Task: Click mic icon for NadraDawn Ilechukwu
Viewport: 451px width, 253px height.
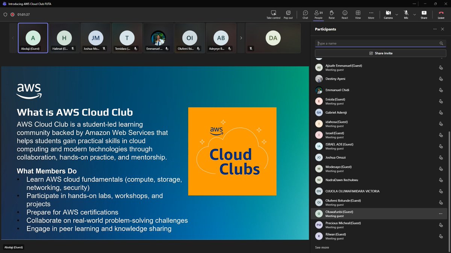Action: 440,180
